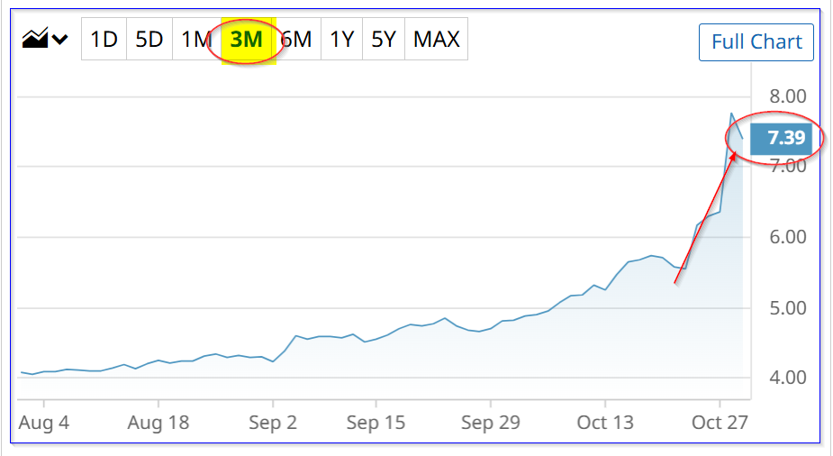This screenshot has width=833, height=456.
Task: Open the Full Chart button
Action: click(x=756, y=42)
